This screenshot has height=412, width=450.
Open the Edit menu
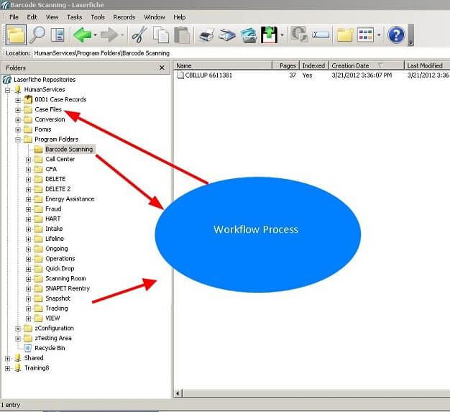(32, 17)
